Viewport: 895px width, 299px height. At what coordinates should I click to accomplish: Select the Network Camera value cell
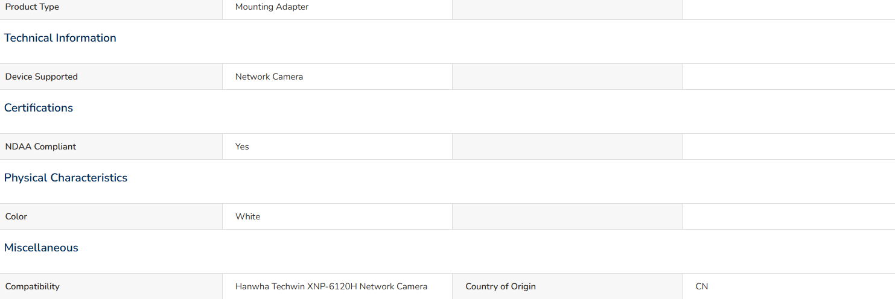click(x=337, y=77)
